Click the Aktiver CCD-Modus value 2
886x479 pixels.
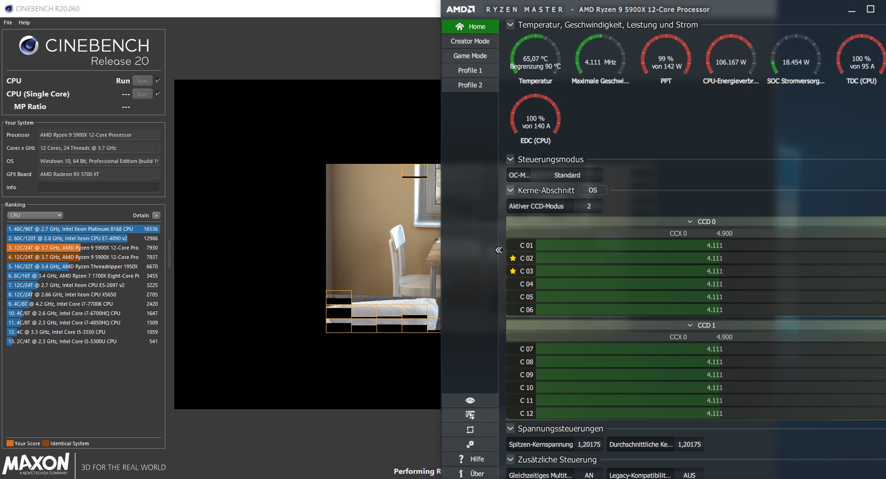click(589, 206)
